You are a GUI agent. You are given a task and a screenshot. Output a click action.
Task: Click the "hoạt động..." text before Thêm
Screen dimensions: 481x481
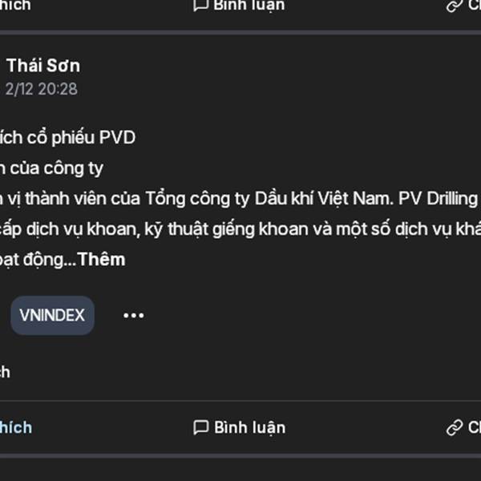click(38, 260)
